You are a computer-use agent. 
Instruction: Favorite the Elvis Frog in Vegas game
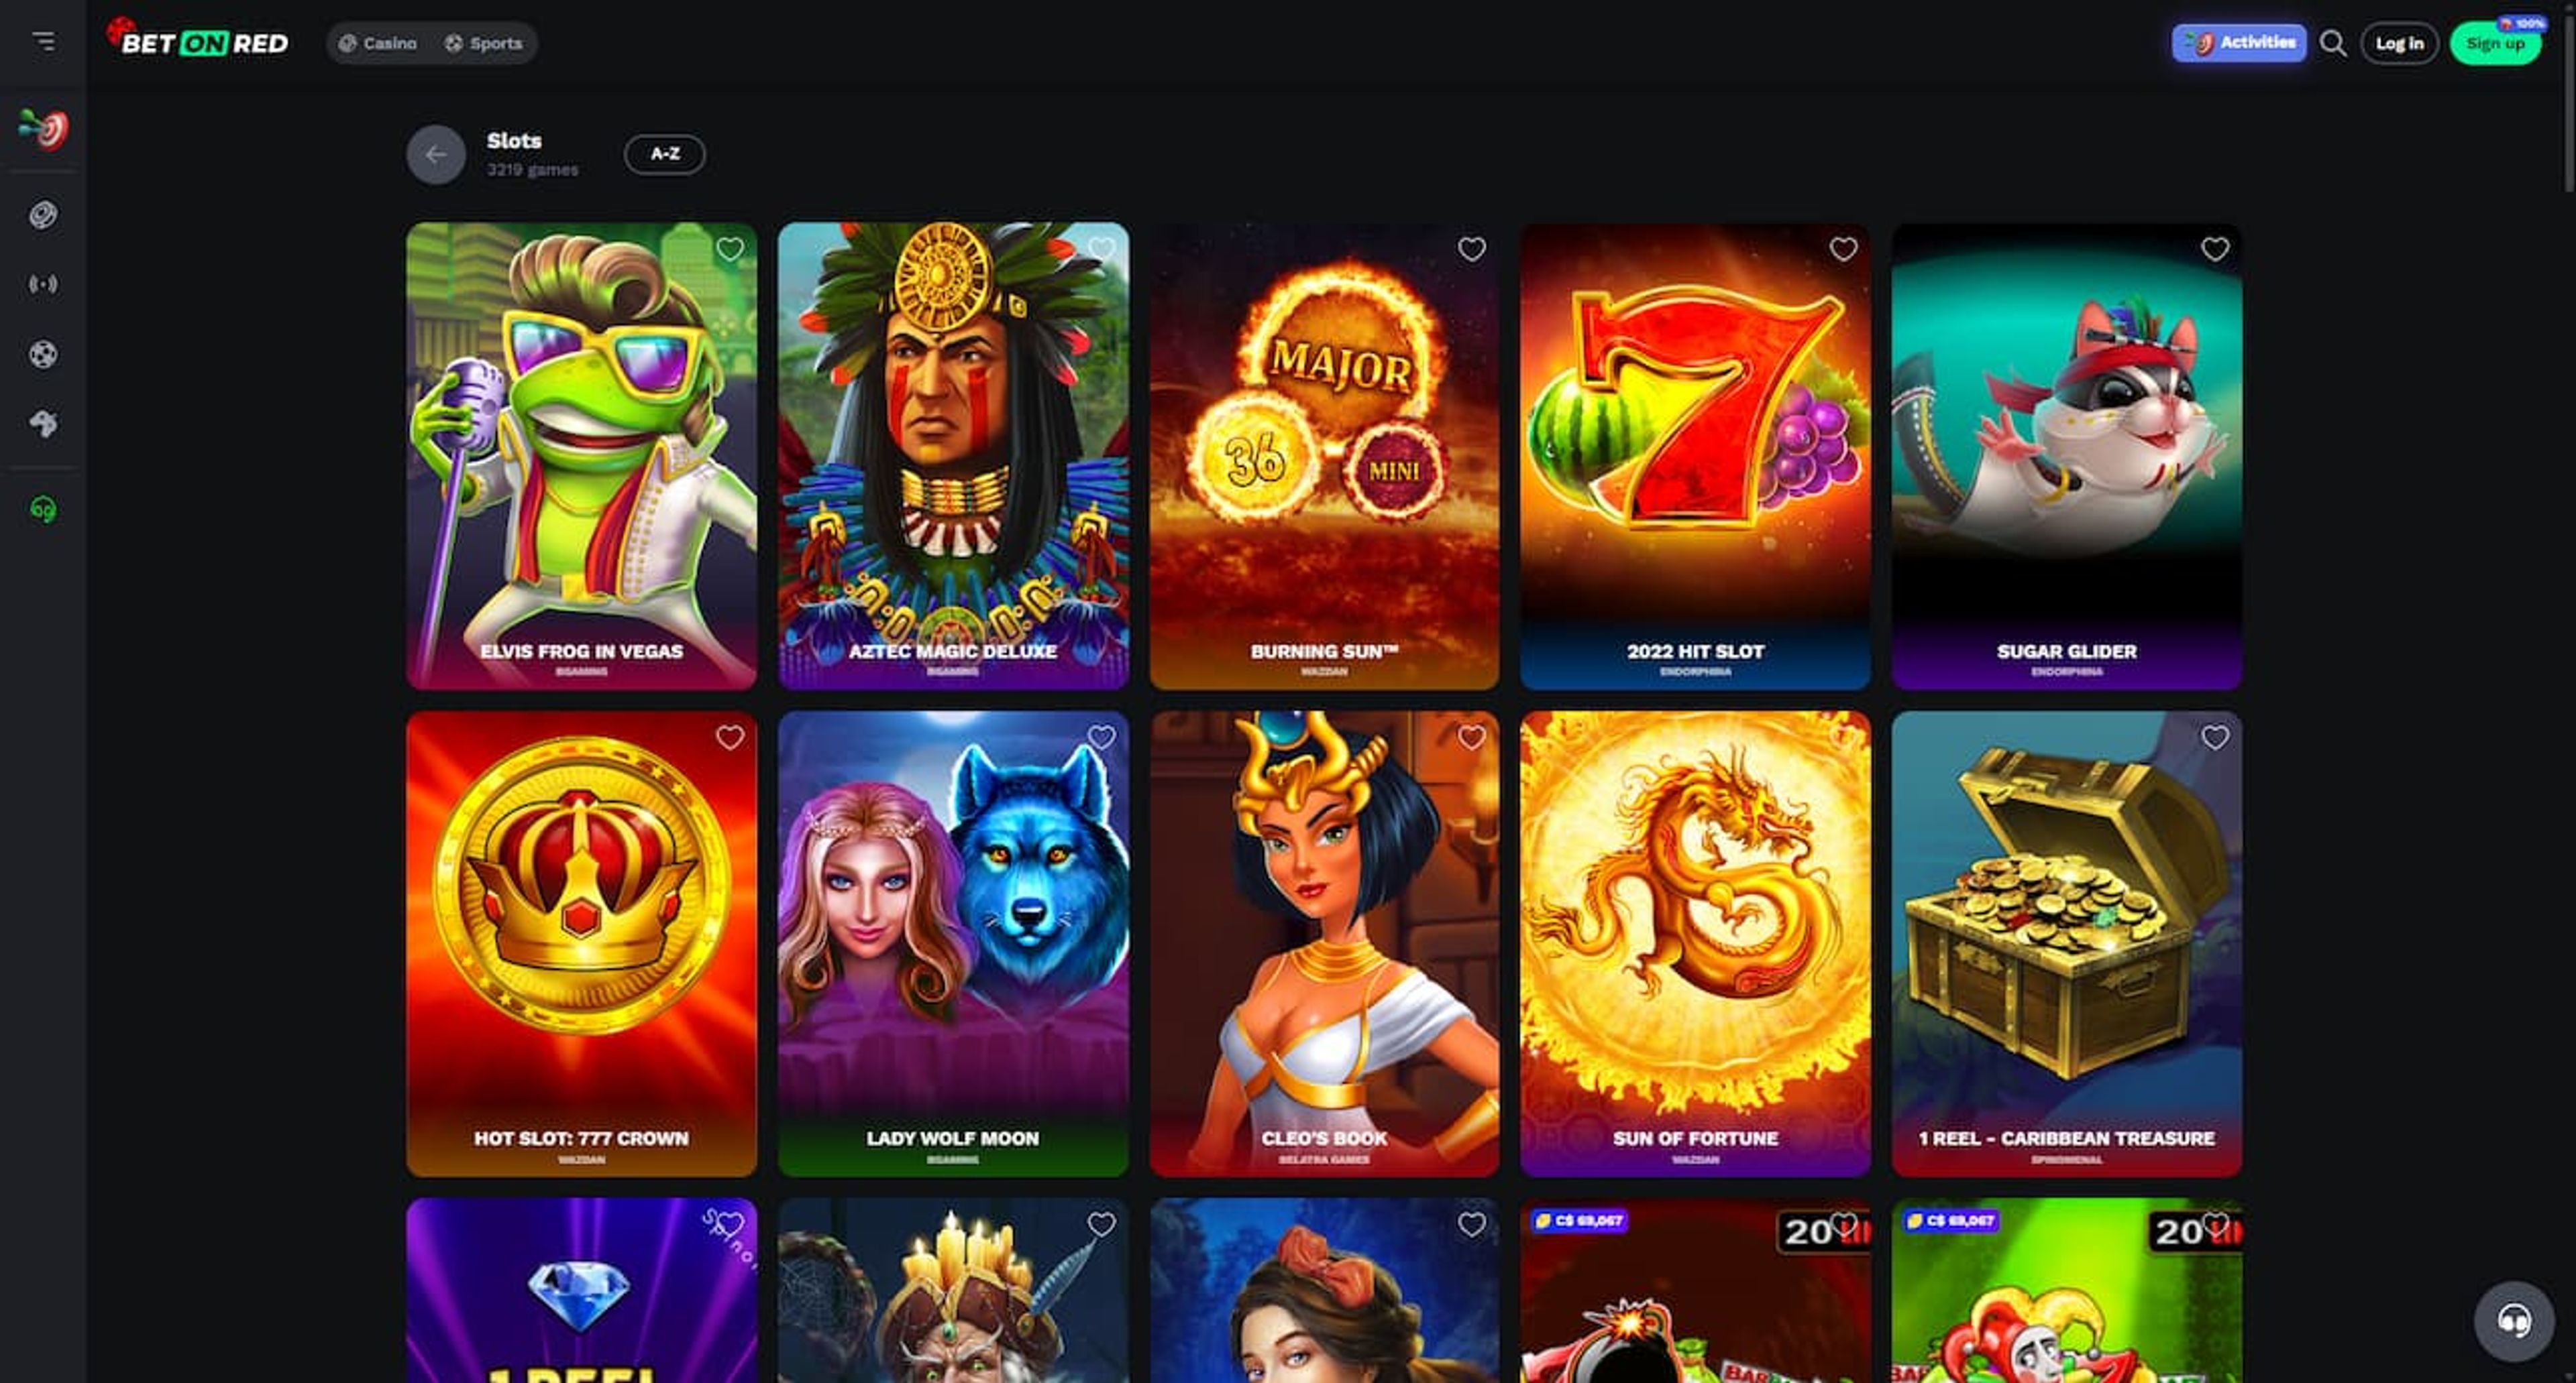click(x=730, y=249)
